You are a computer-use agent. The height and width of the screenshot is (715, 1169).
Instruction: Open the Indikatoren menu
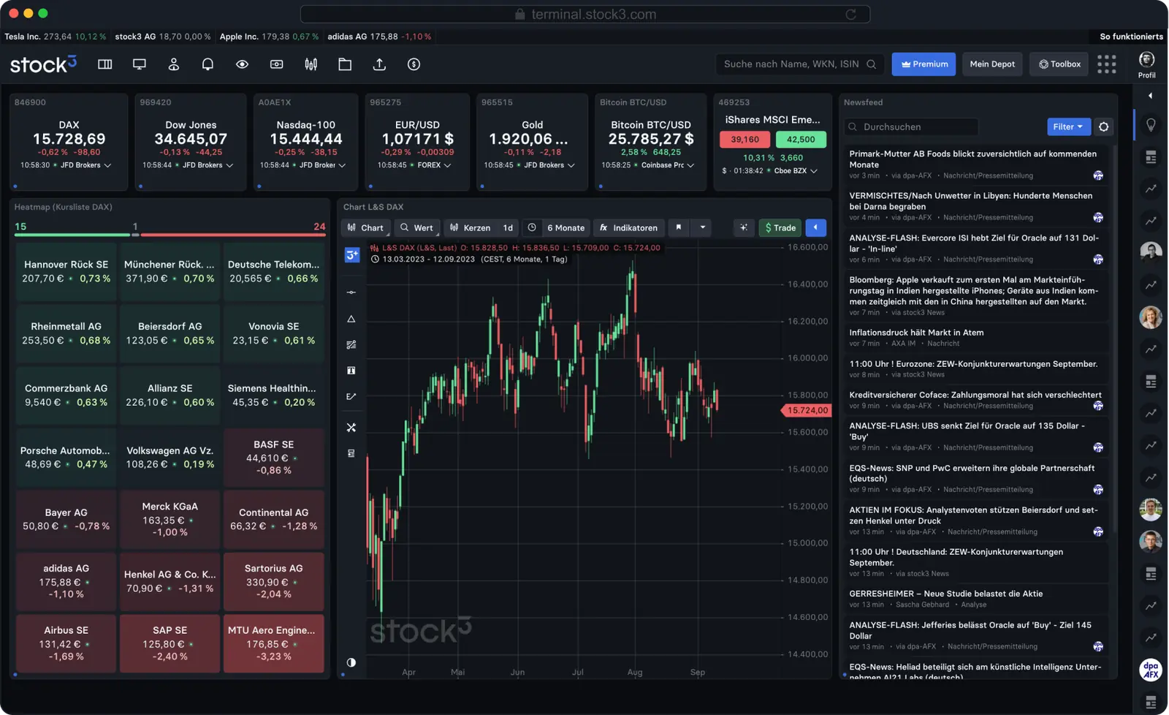[628, 227]
